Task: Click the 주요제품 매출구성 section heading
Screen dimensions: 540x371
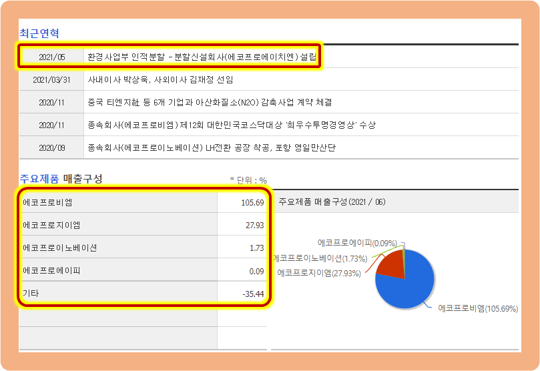Action: click(x=61, y=179)
